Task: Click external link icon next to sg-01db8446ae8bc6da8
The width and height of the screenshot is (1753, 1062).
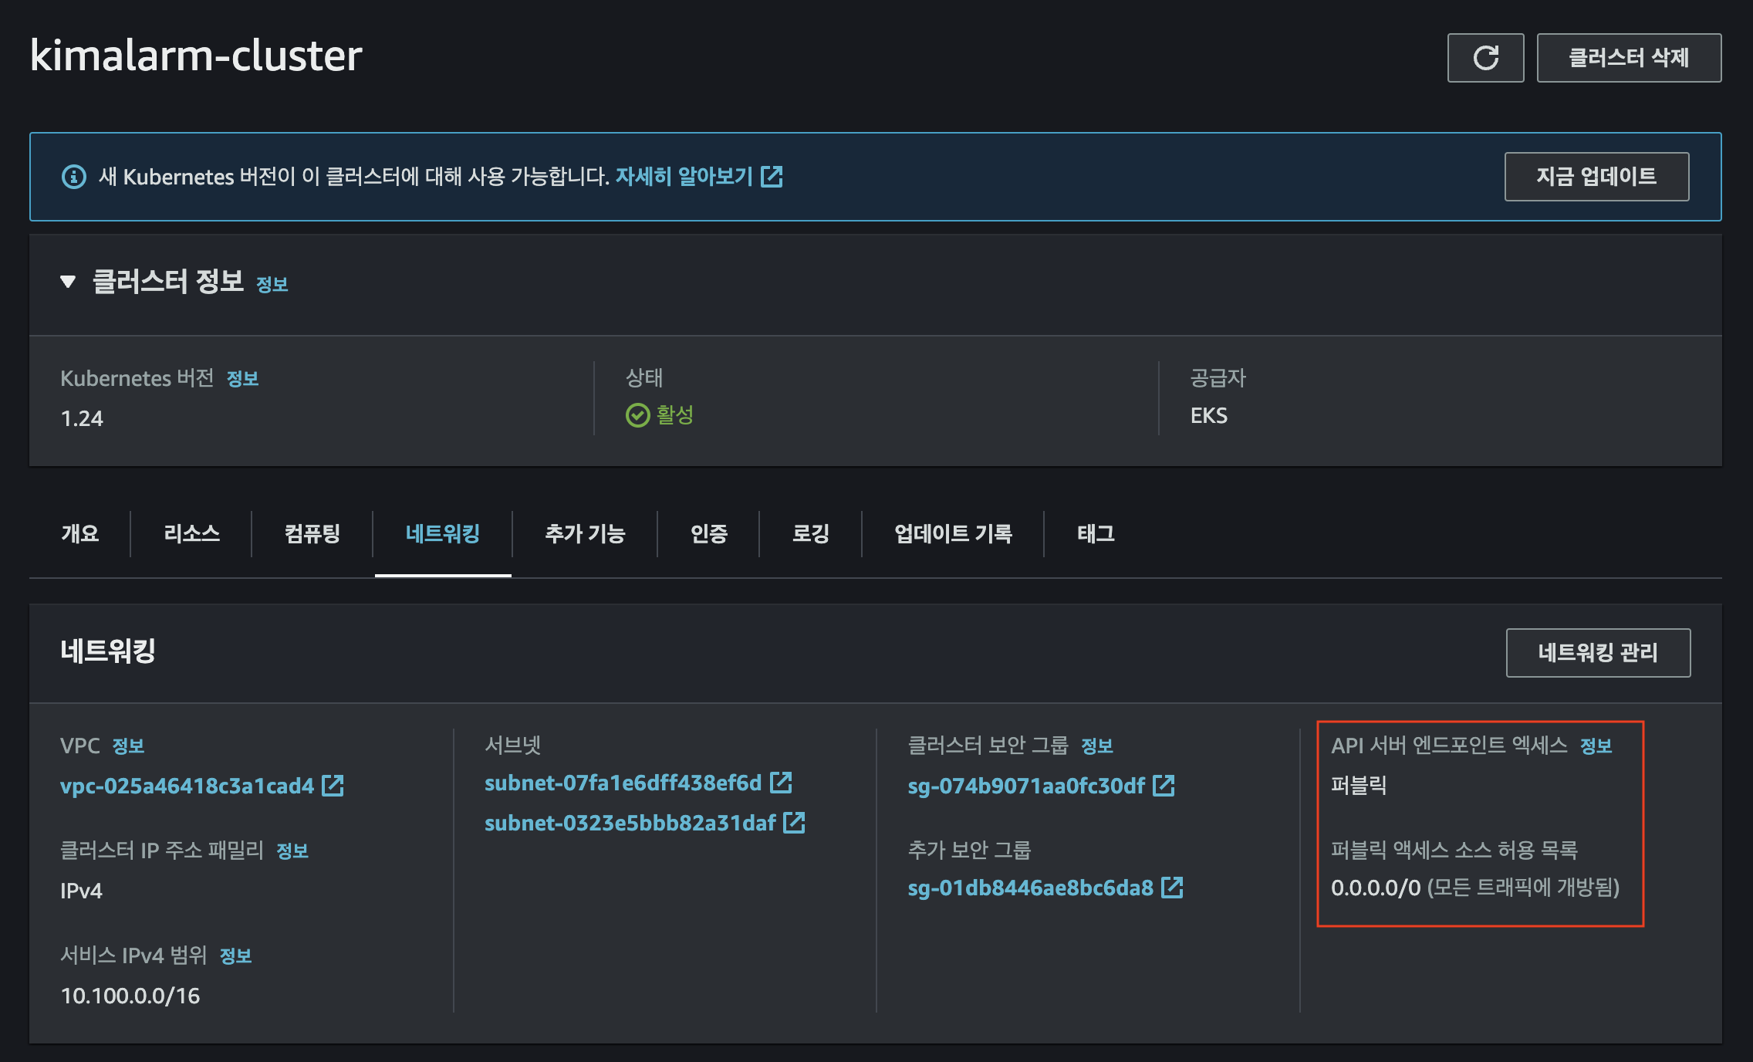Action: click(x=1172, y=888)
